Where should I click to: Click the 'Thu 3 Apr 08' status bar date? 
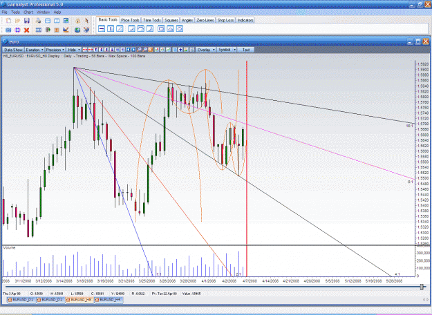[12, 294]
